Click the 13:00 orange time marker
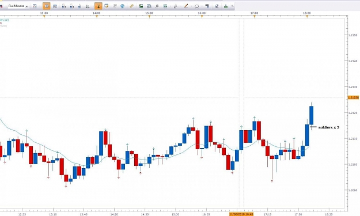 click(44, 17)
